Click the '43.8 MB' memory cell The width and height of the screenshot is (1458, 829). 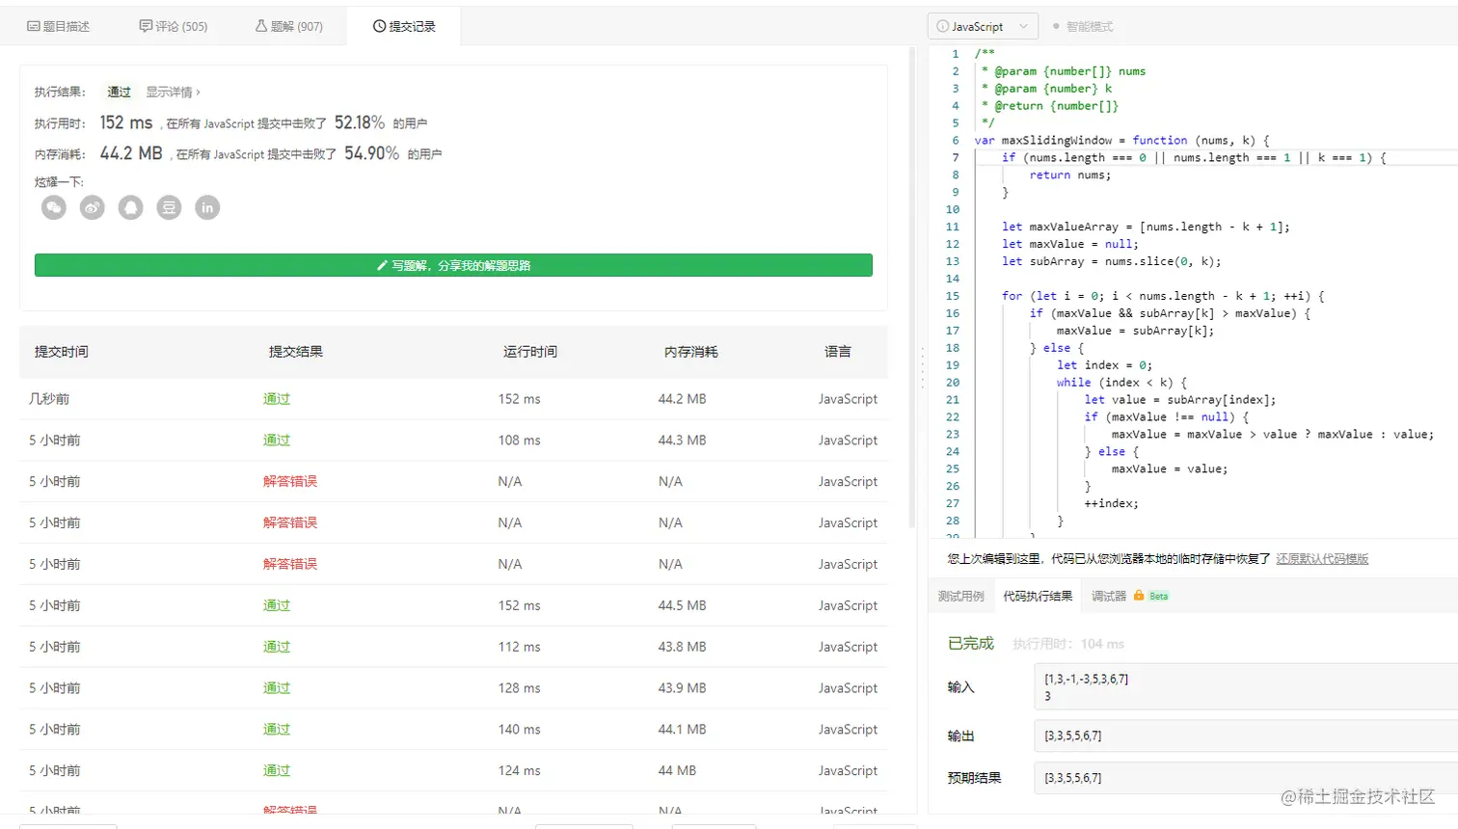682,647
